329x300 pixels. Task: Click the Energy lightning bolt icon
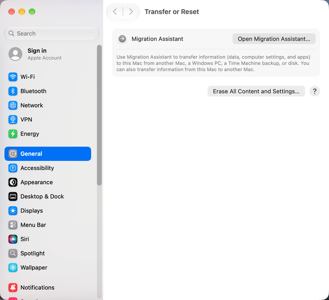[x=13, y=134]
